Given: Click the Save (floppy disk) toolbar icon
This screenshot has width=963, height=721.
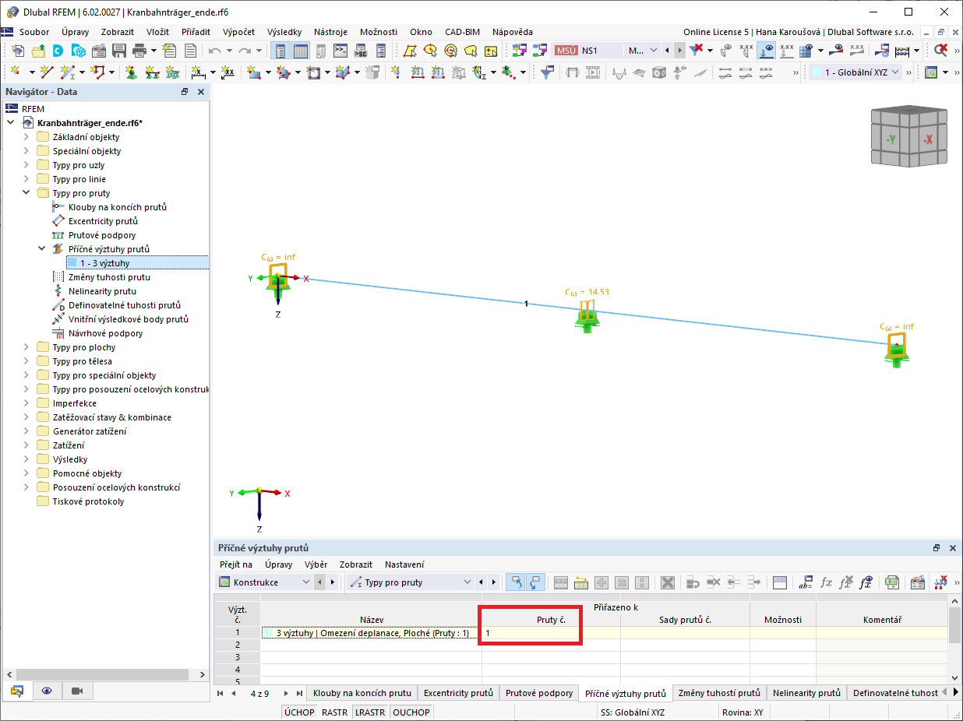Looking at the screenshot, I should (119, 51).
